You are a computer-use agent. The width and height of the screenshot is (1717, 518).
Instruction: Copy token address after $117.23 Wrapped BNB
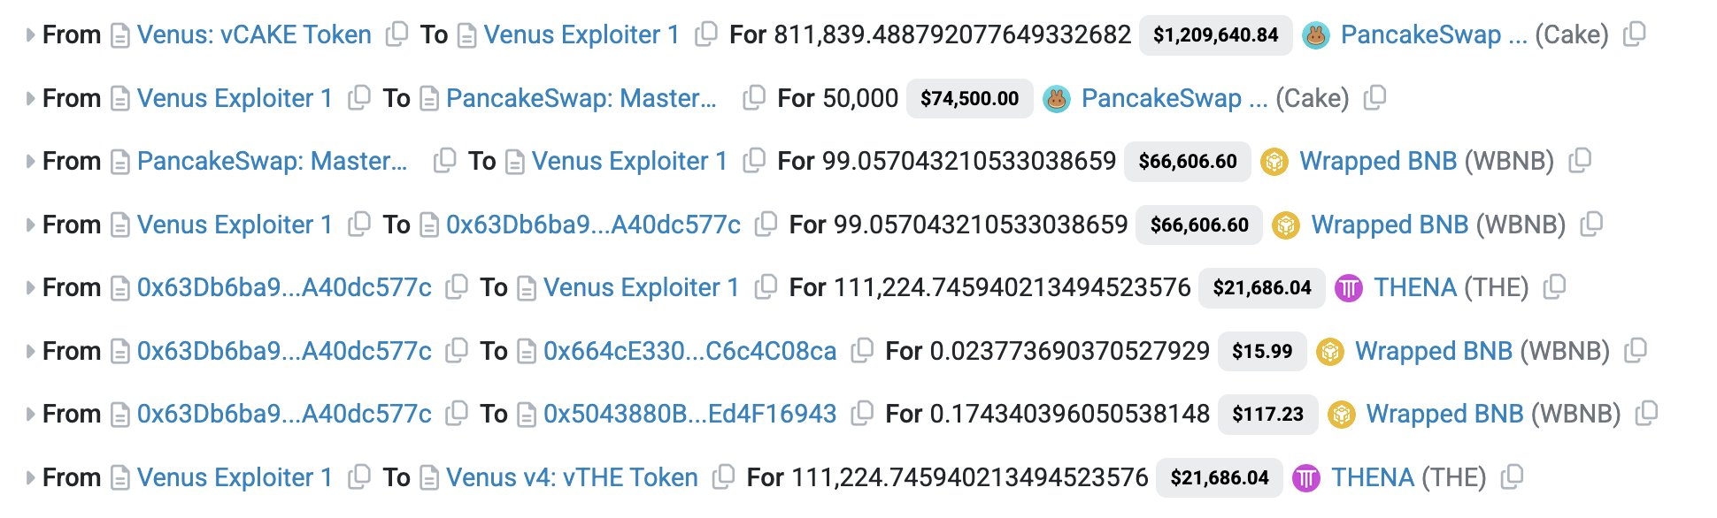click(1646, 414)
